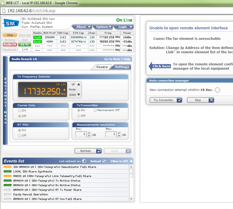Click the 1+0 configuration indicator
This screenshot has width=233, height=209.
click(x=25, y=49)
